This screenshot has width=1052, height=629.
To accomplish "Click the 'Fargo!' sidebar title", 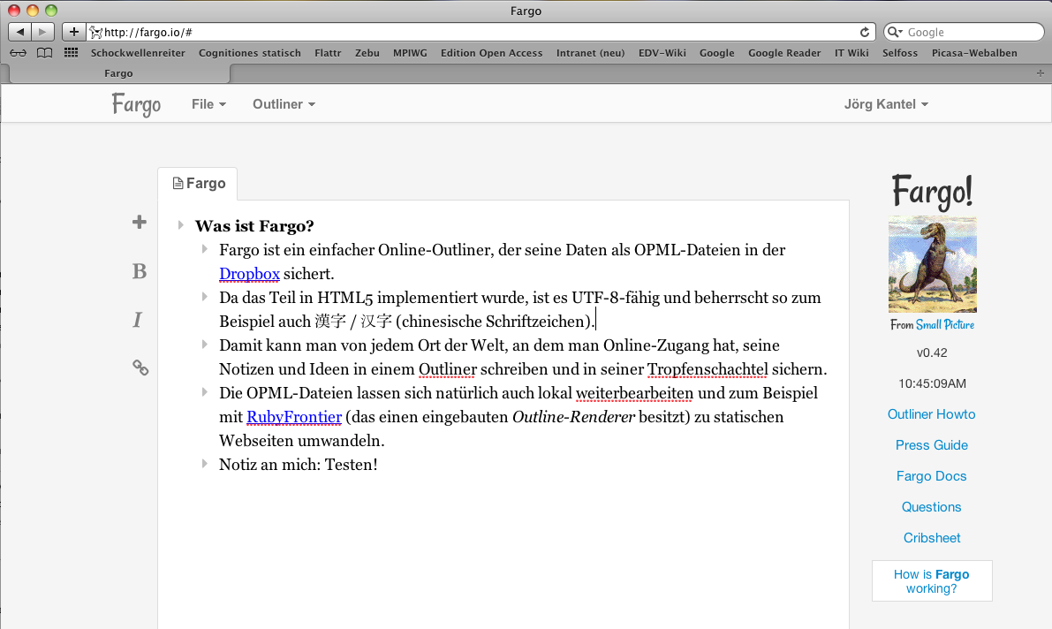I will point(932,192).
